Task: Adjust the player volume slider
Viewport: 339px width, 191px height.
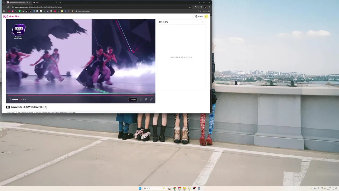Action: [15, 99]
